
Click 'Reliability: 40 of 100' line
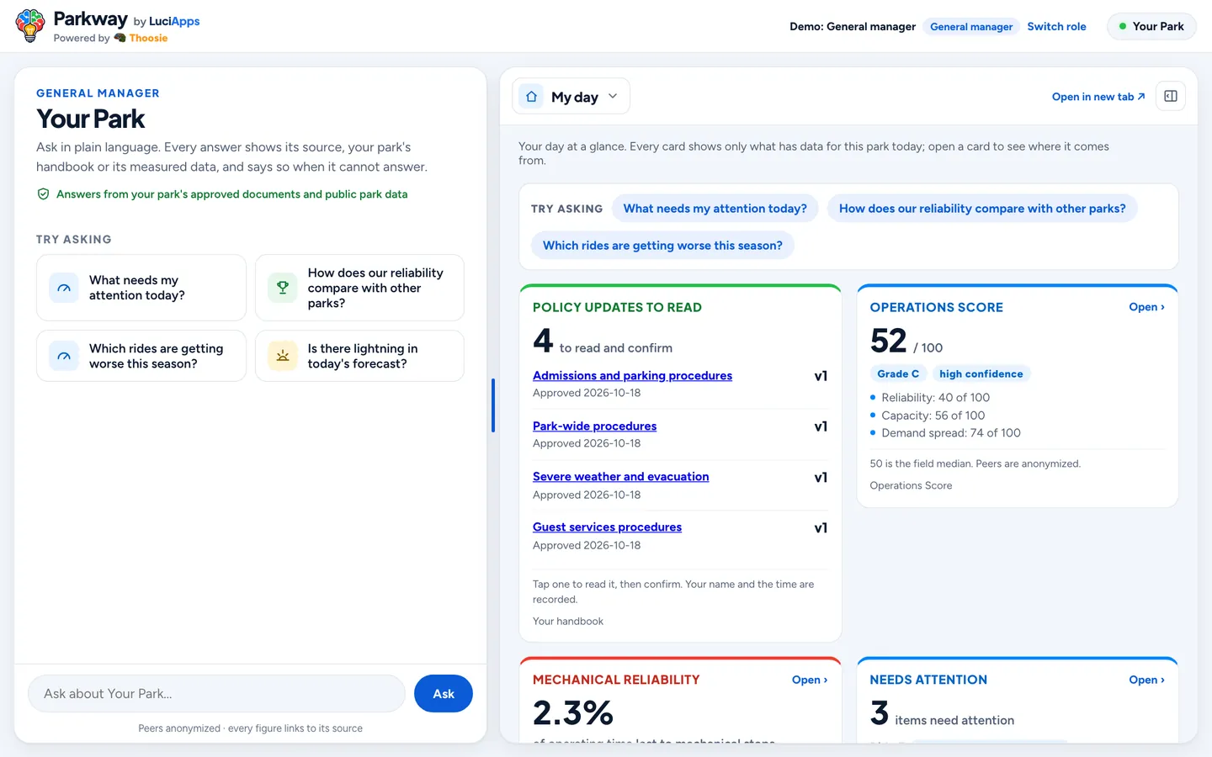(935, 397)
